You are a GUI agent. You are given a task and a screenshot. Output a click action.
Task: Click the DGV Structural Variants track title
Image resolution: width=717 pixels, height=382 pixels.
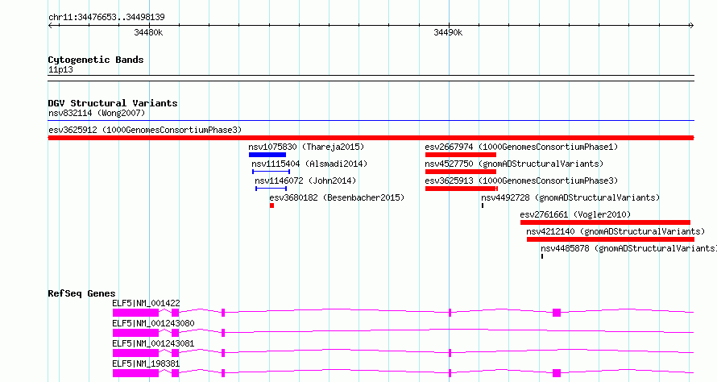tap(113, 103)
